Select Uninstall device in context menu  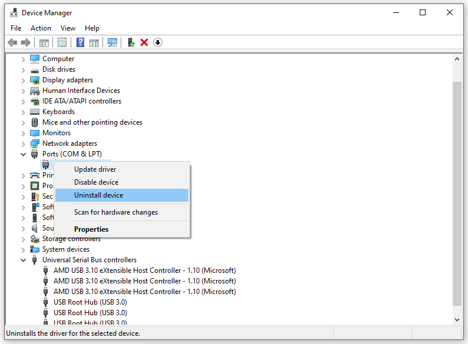[x=122, y=195]
